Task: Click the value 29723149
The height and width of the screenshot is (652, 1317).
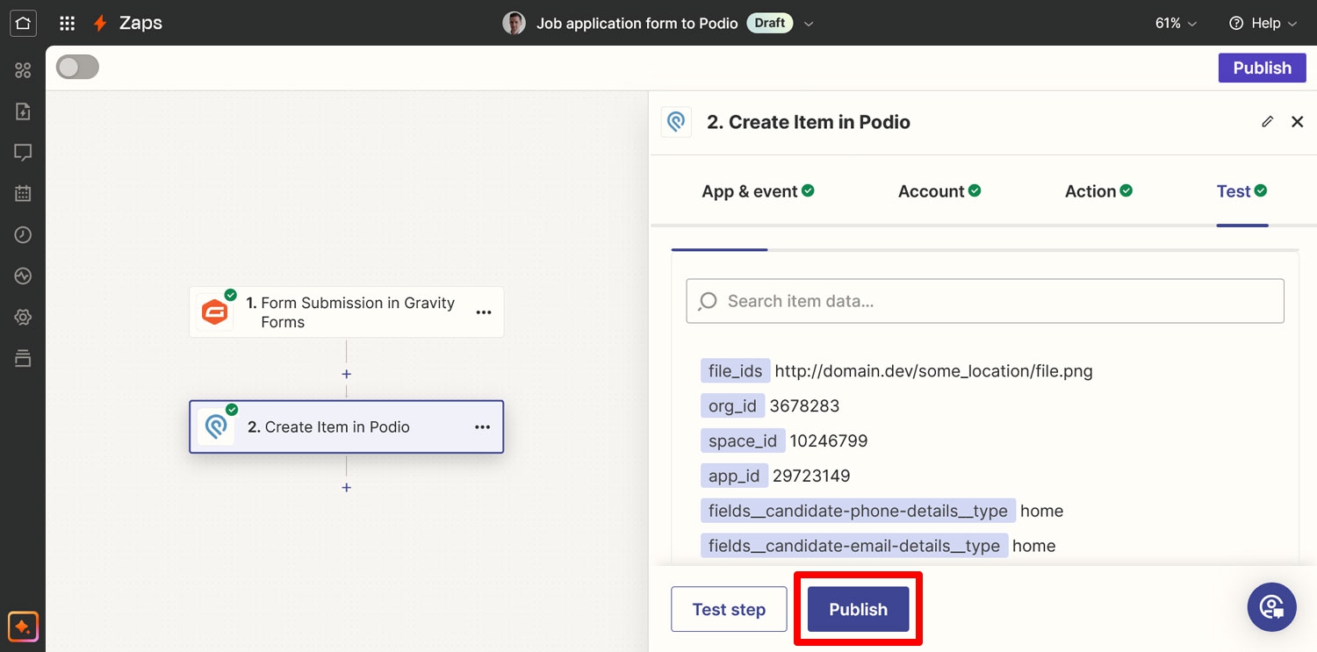Action: 811,476
